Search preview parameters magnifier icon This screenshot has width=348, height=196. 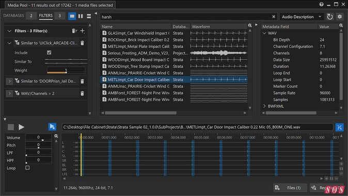(x=56, y=136)
